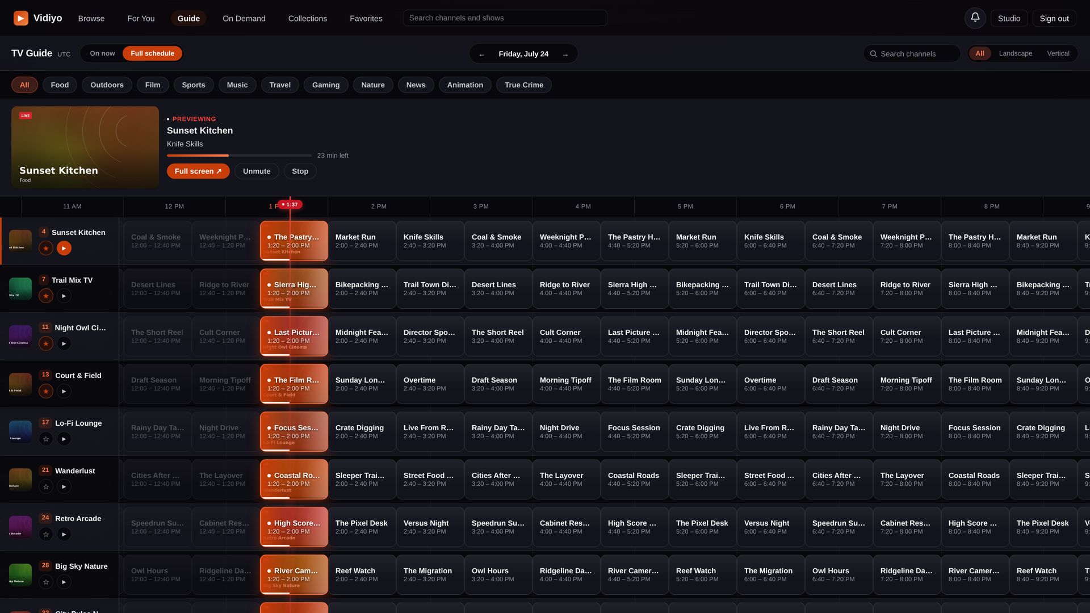Open Wanderlust channel logo

(20, 479)
